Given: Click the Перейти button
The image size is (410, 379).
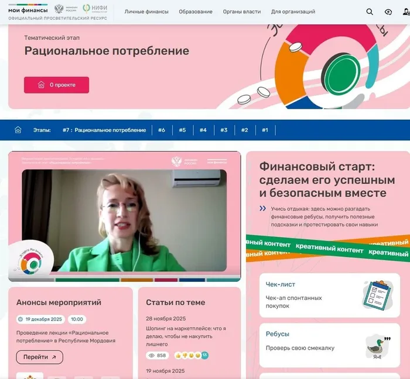Looking at the screenshot, I should coord(39,357).
